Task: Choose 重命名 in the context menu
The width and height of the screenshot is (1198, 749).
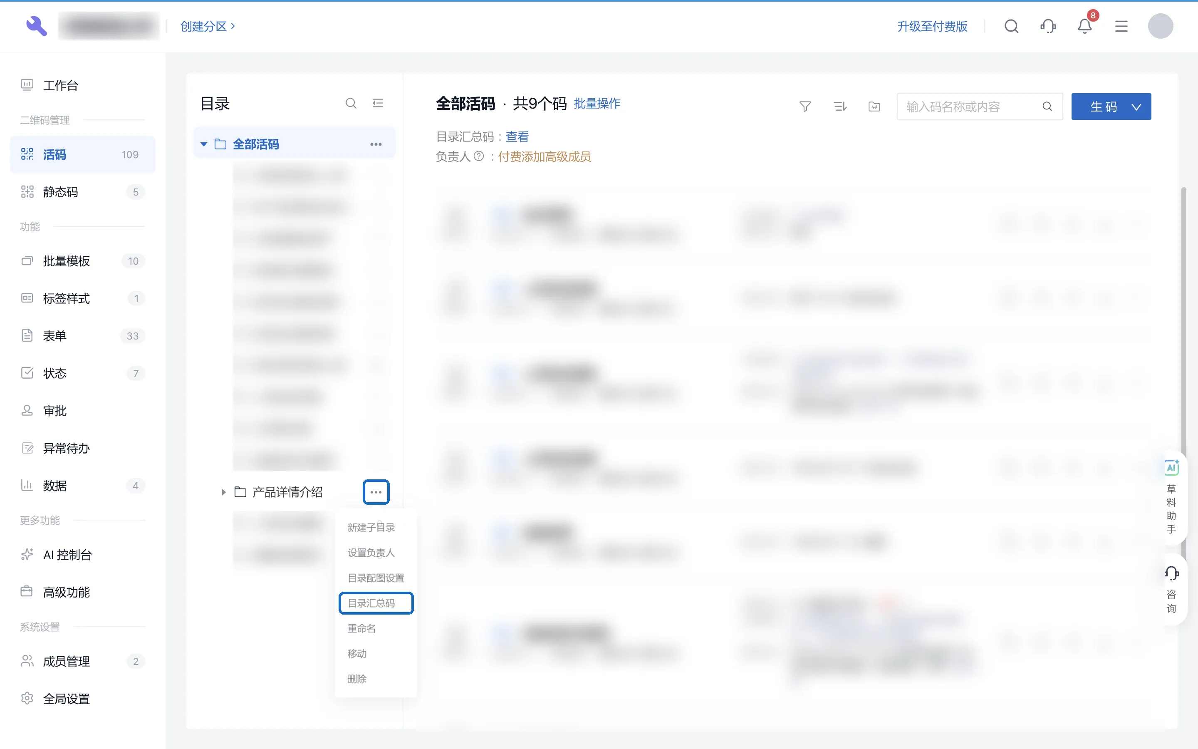Action: (361, 628)
